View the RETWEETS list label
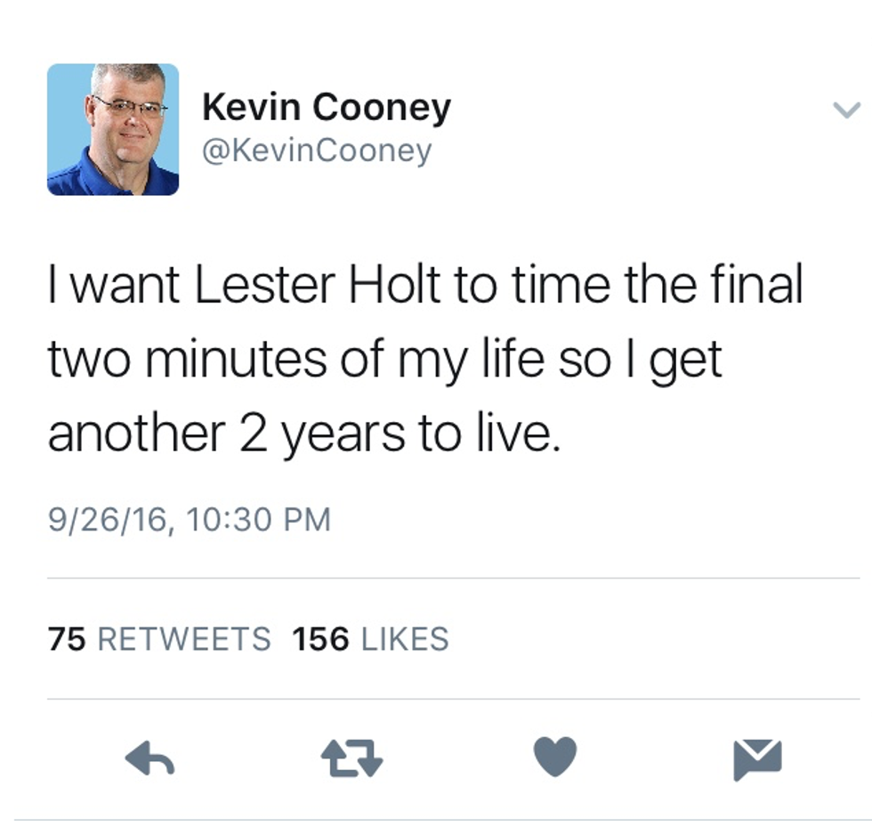This screenshot has width=872, height=835. [183, 639]
